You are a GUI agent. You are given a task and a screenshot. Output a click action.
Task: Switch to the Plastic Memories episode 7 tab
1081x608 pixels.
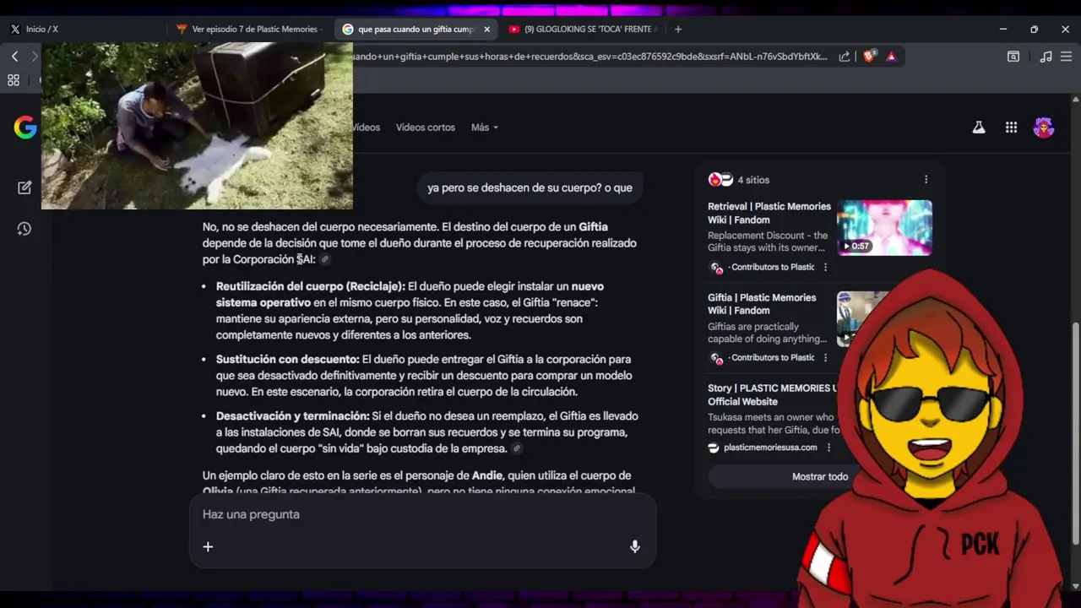pyautogui.click(x=250, y=29)
